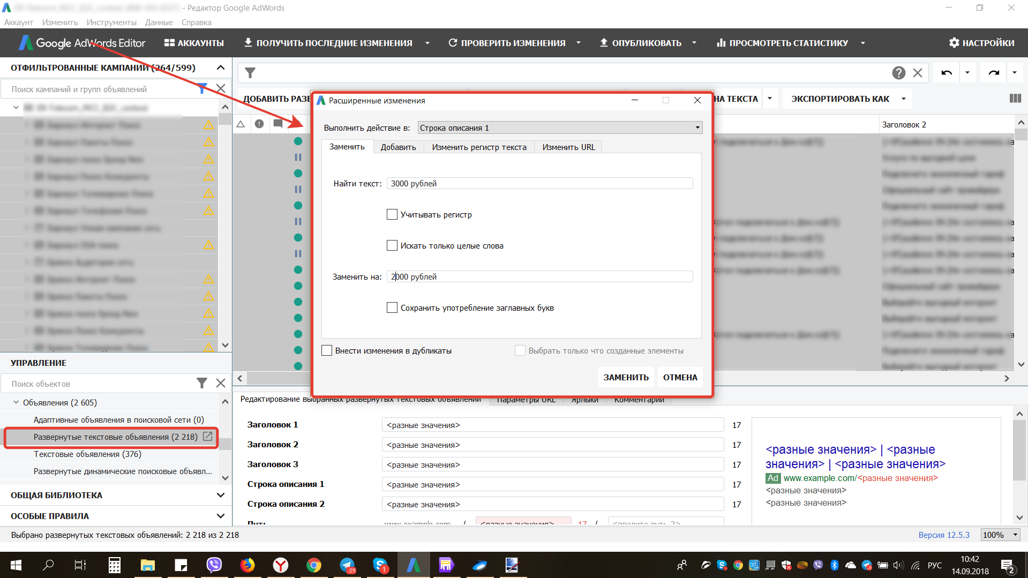Collapse the Объявления tree node
This screenshot has width=1028, height=578.
tap(16, 402)
